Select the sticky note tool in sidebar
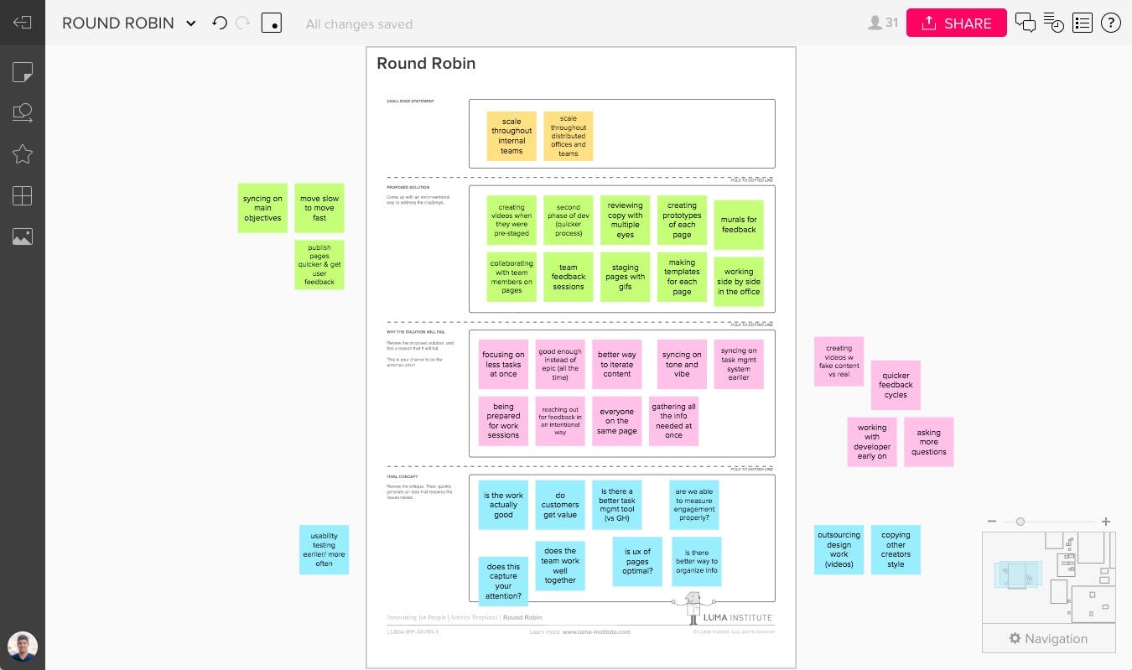This screenshot has width=1132, height=670. click(23, 72)
